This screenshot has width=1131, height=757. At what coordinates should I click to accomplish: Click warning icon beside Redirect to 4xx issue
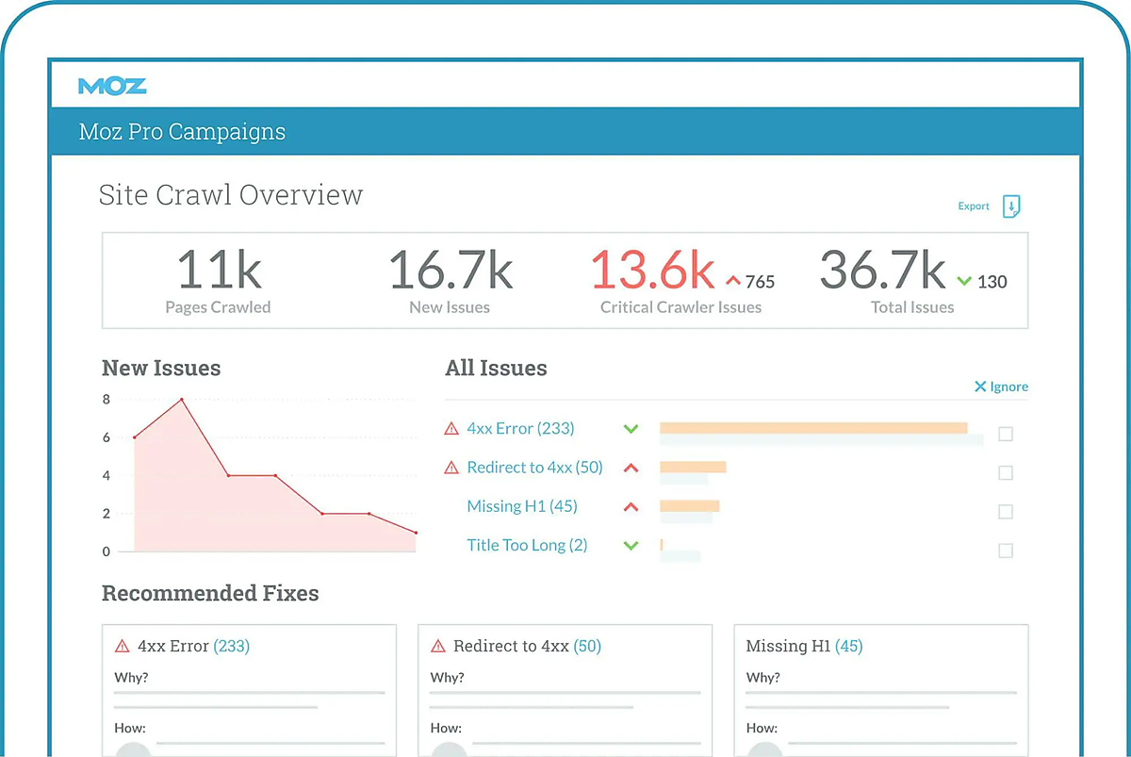coord(451,468)
